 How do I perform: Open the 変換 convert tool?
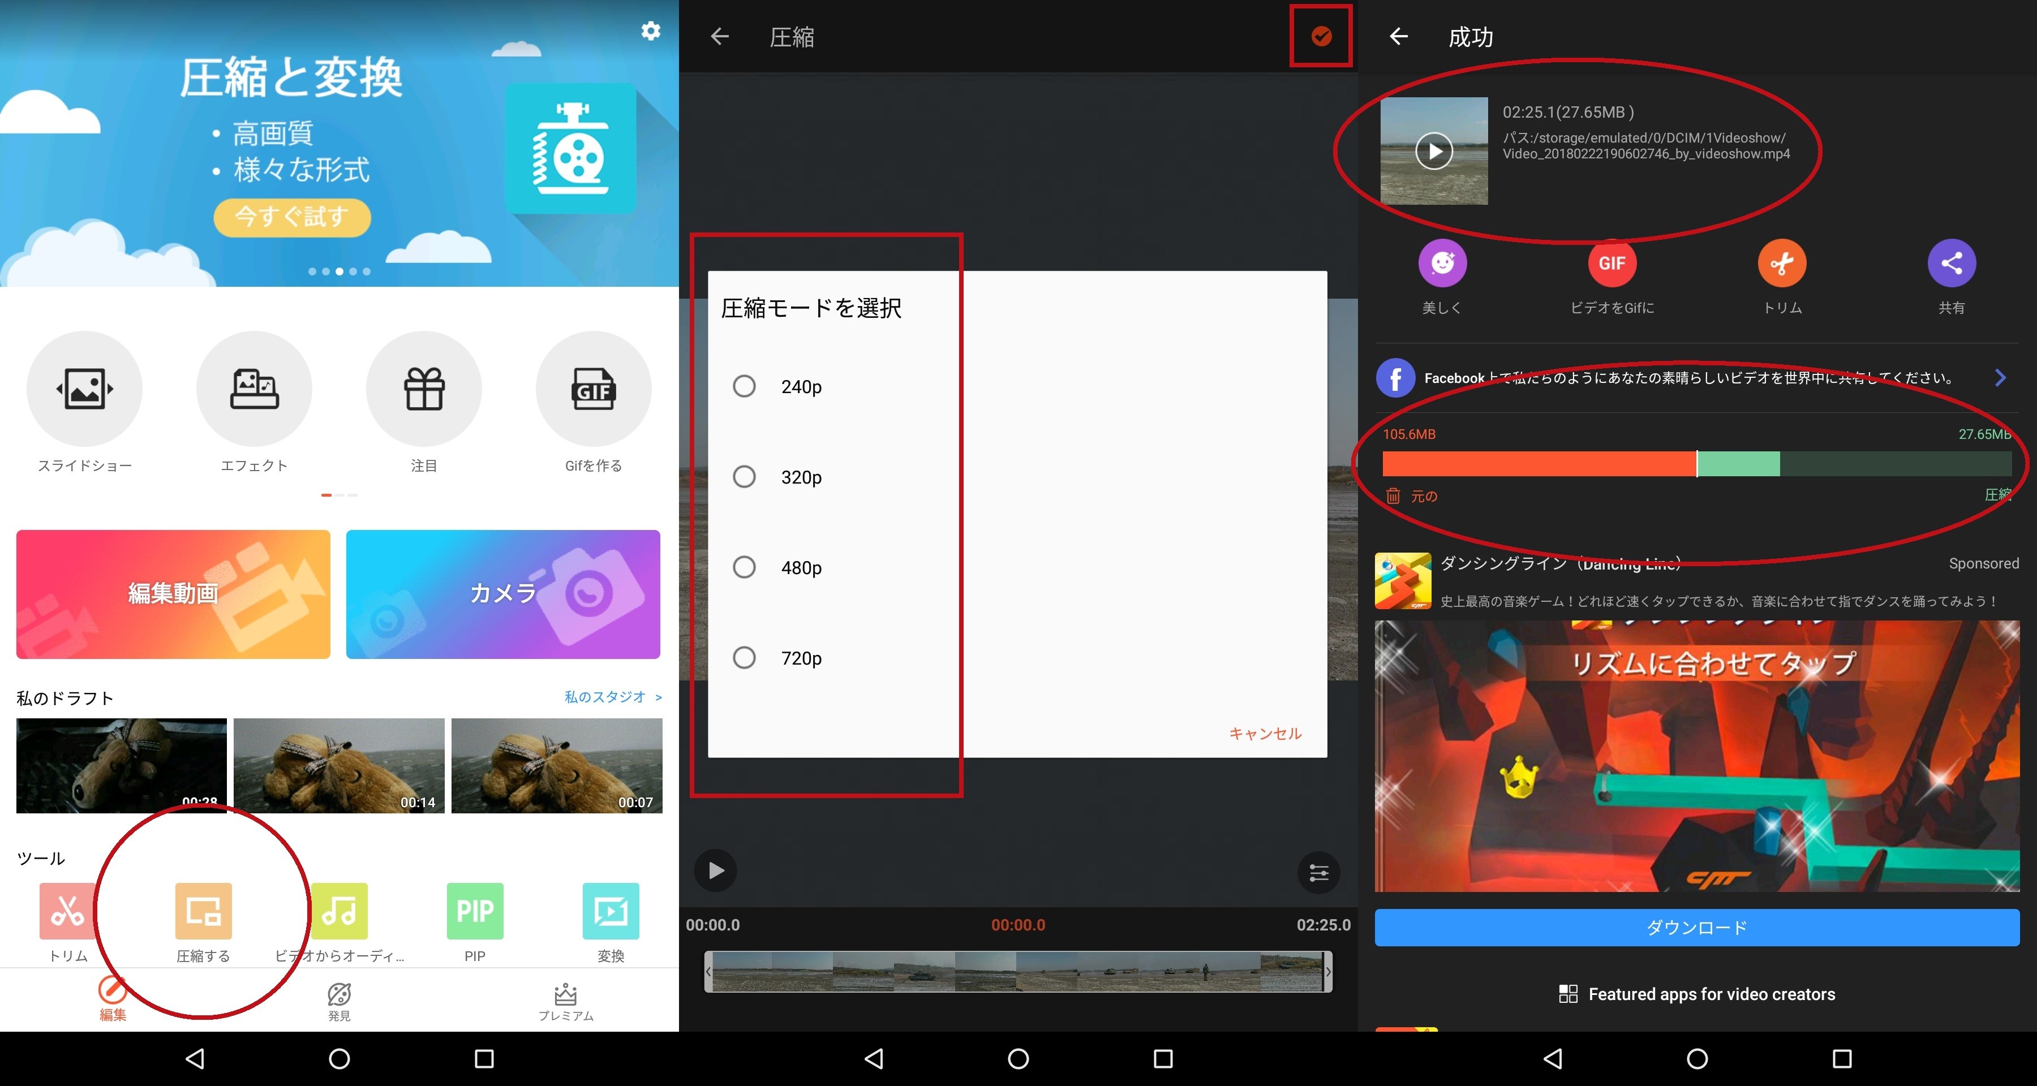click(611, 911)
